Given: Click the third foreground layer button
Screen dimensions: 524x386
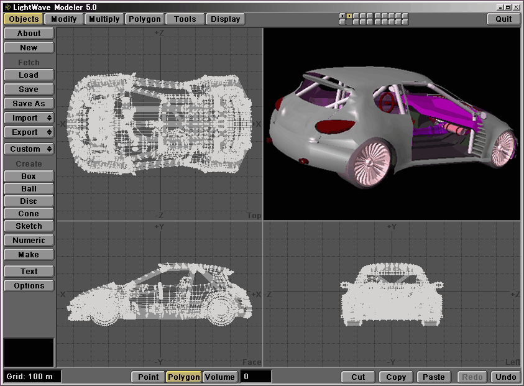Looking at the screenshot, I should tap(356, 16).
